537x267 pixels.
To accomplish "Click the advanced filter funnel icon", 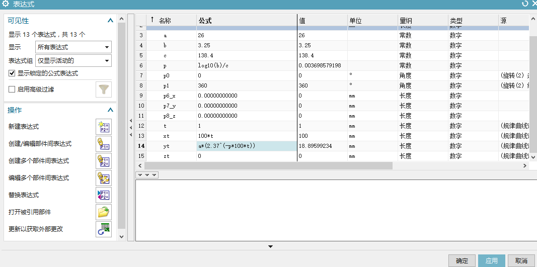I will [104, 90].
